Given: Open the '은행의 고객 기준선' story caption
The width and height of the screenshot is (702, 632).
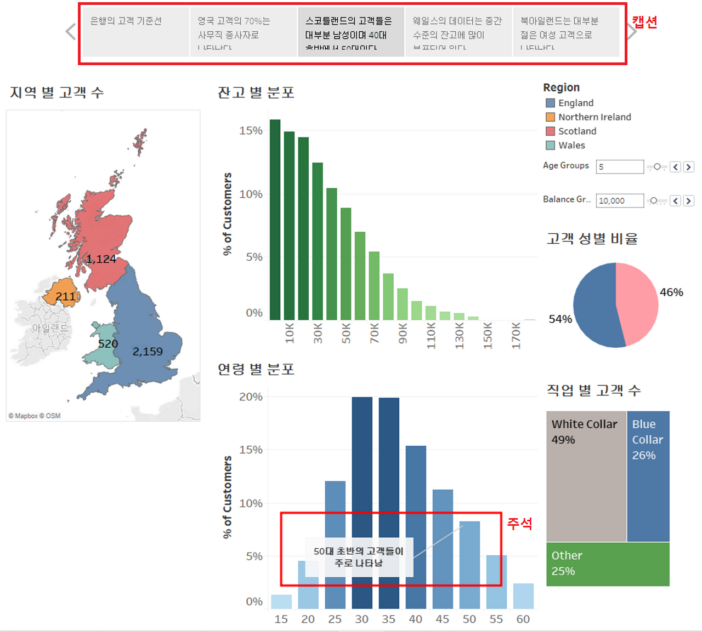Looking at the screenshot, I should coord(136,32).
